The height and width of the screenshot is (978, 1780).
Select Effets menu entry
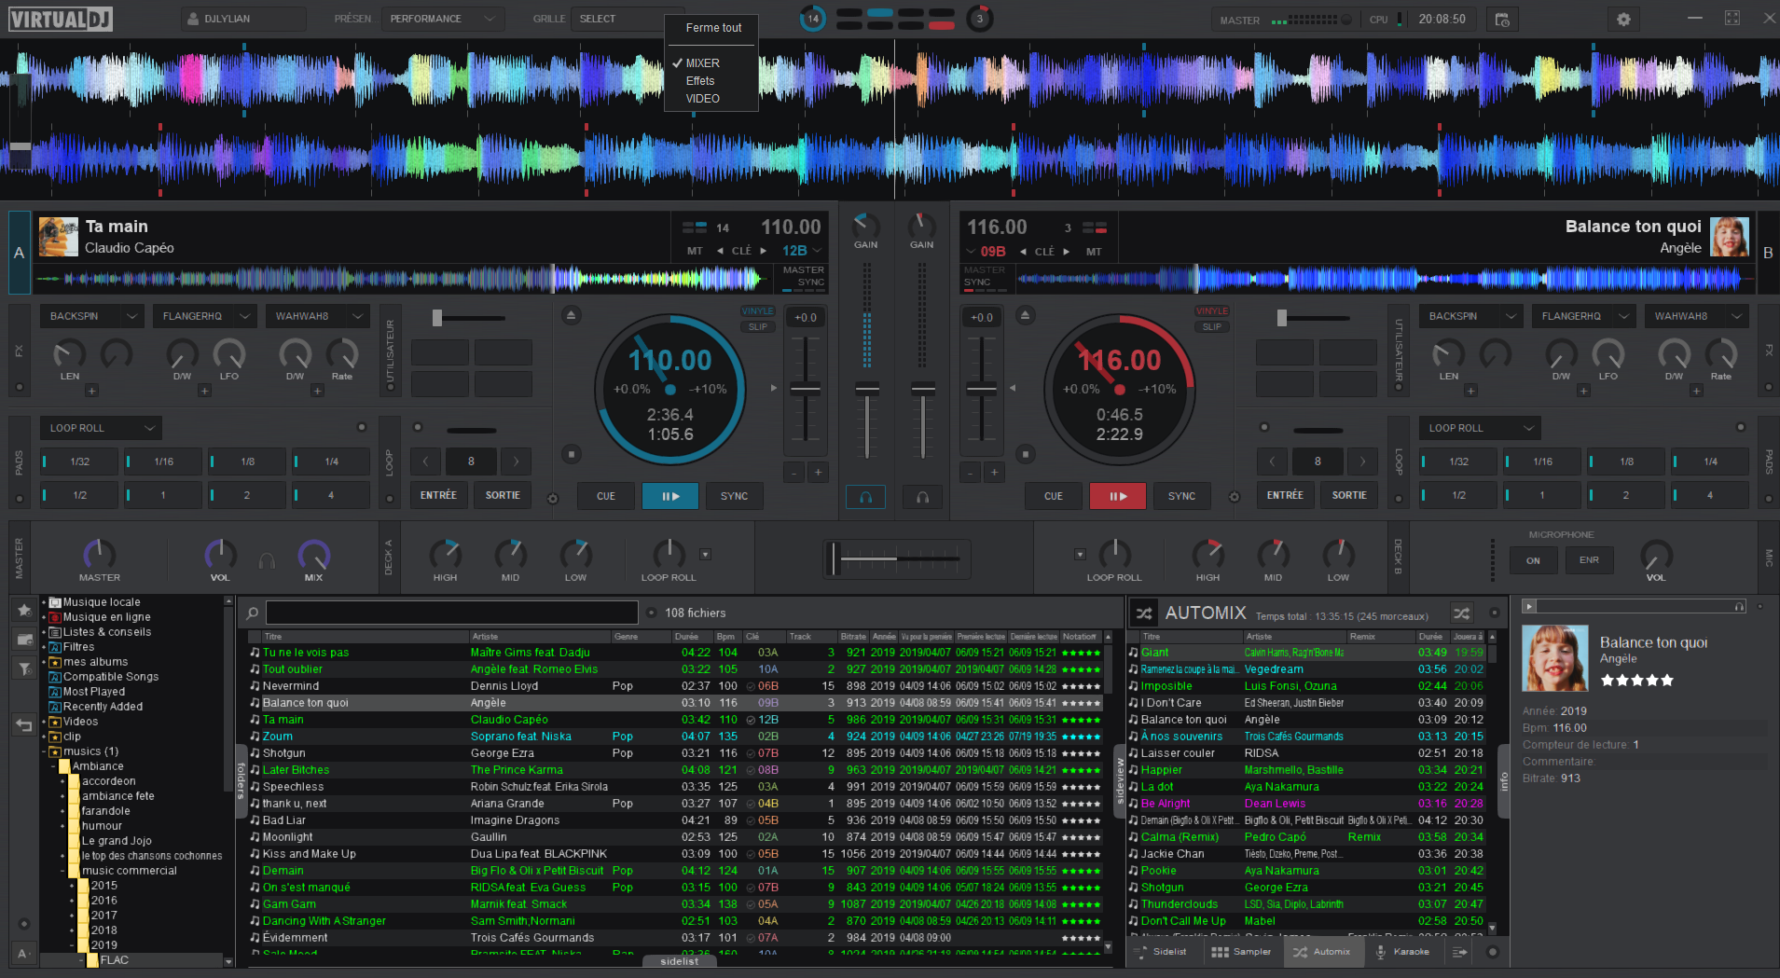tap(700, 81)
